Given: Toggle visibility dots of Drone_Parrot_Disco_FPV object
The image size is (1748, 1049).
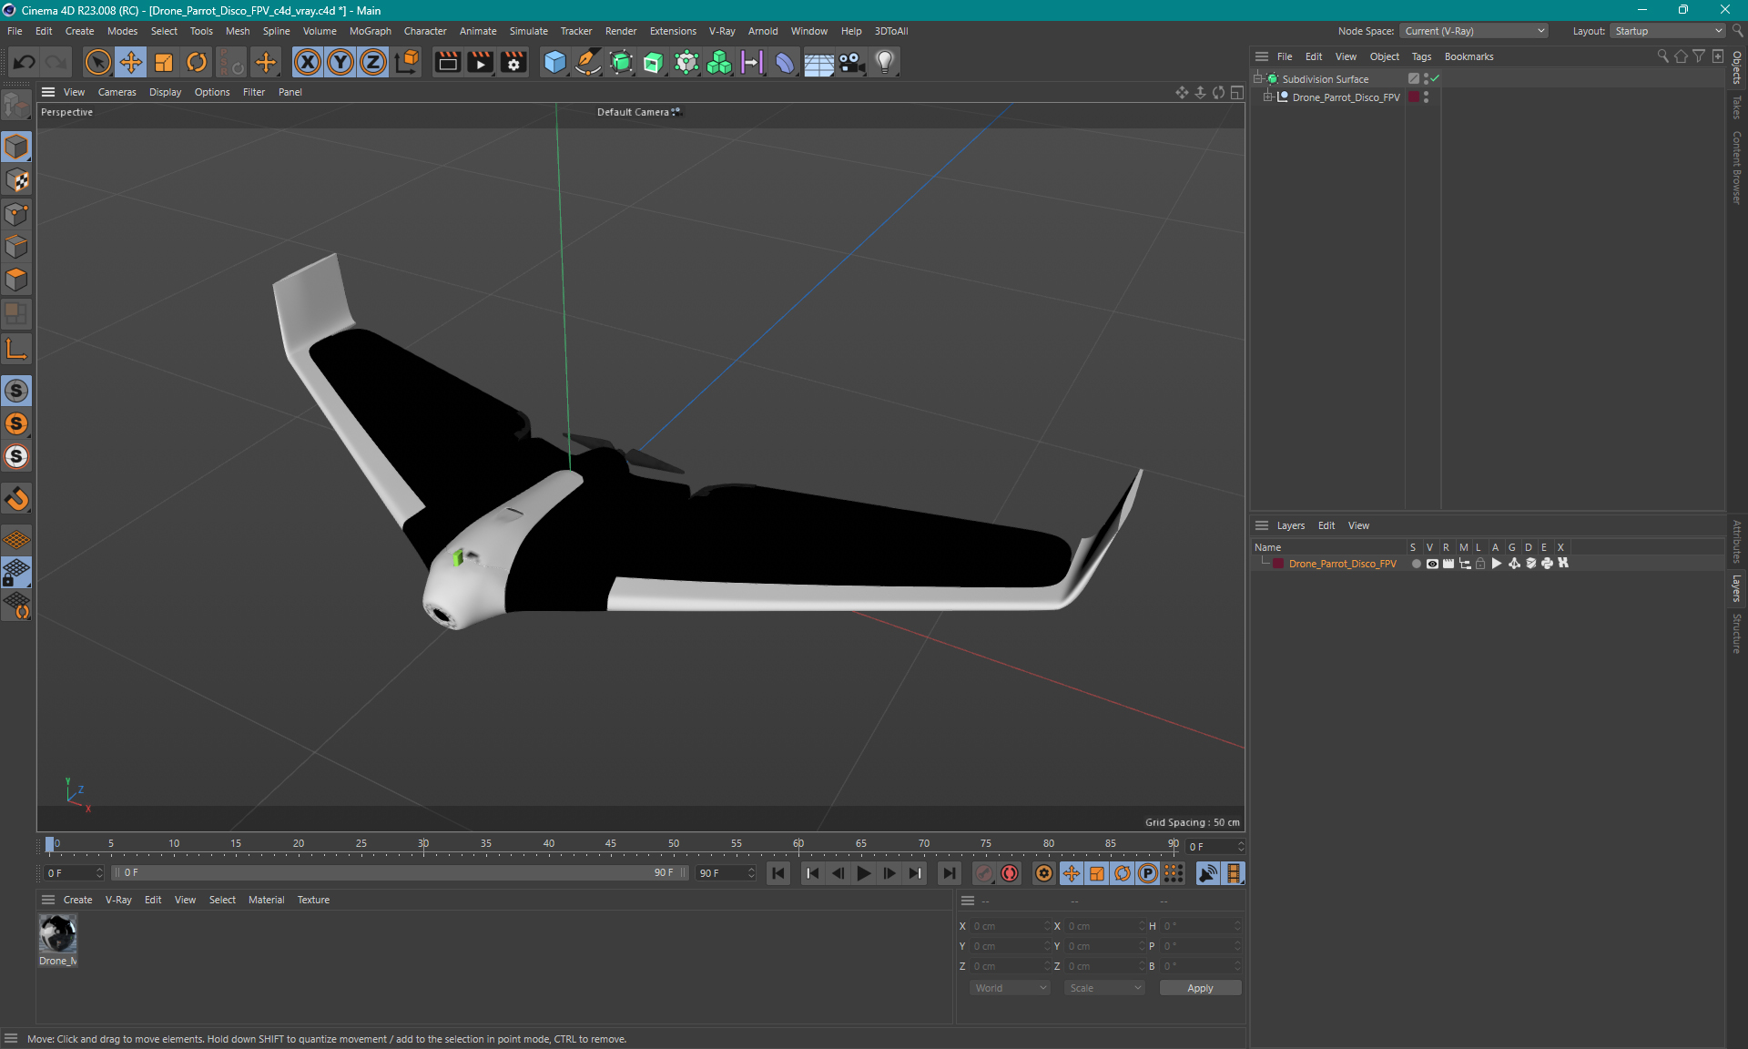Looking at the screenshot, I should point(1426,97).
